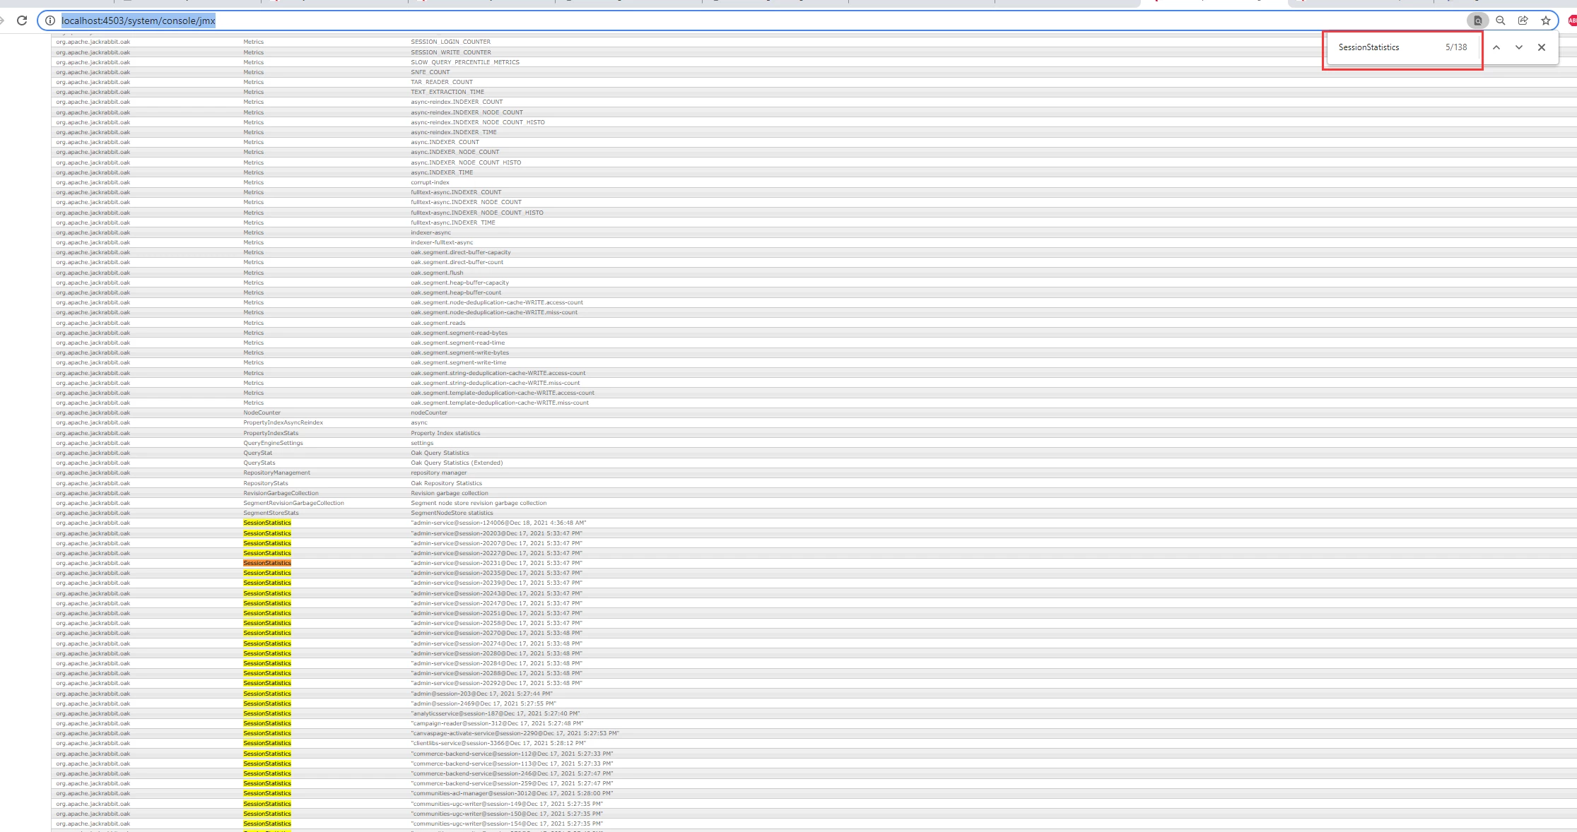Click the share this page icon

click(x=1523, y=20)
